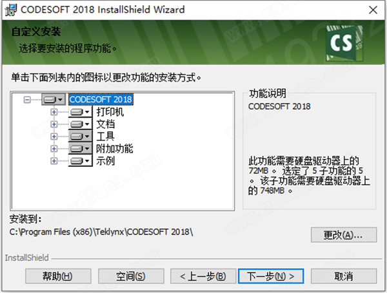Select the 示例 feature label
Screen dimensions: 387x293
[105, 161]
